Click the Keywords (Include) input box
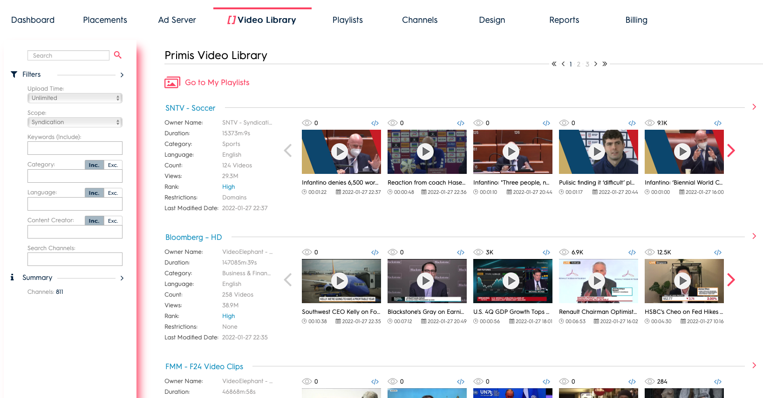 75,148
